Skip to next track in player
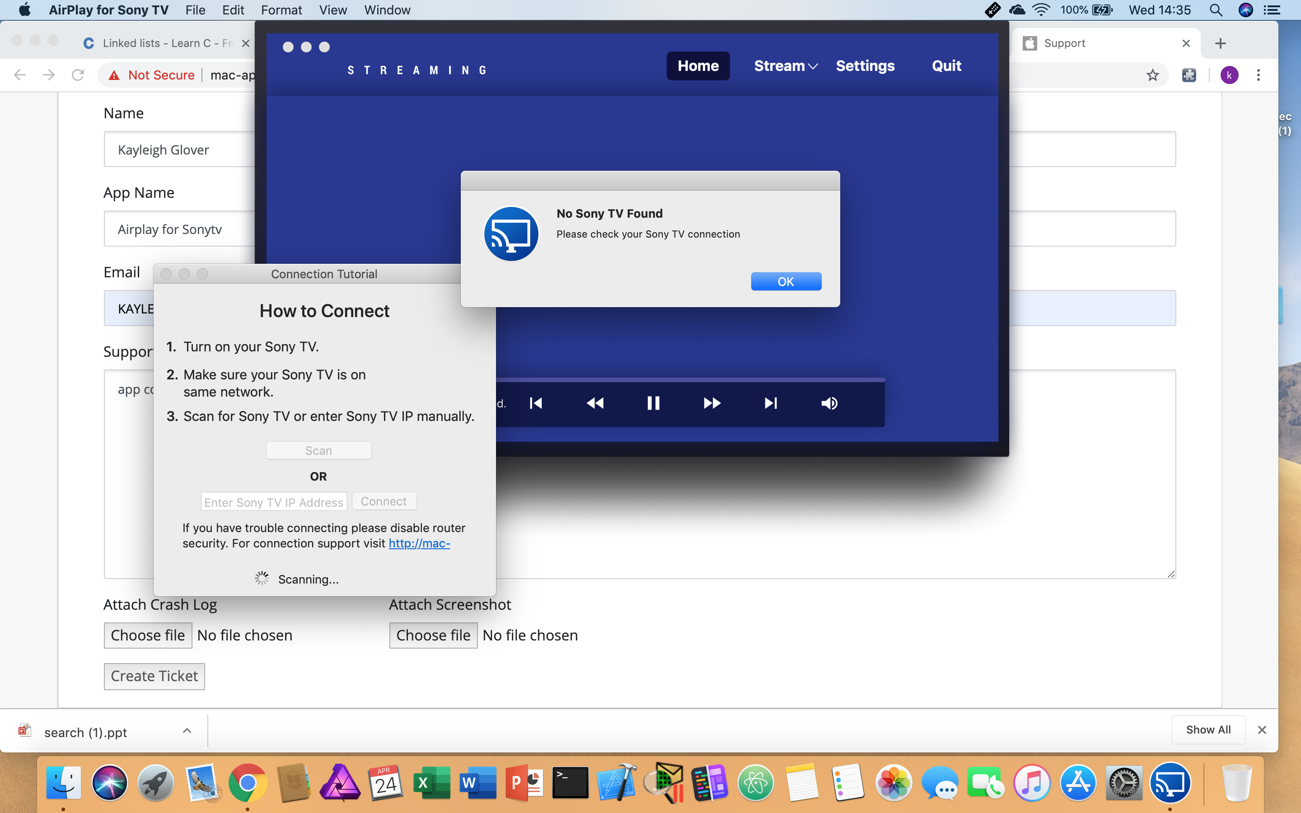Image resolution: width=1301 pixels, height=813 pixels. click(770, 403)
